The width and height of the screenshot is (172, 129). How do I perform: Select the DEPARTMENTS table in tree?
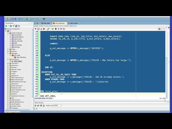19,37
